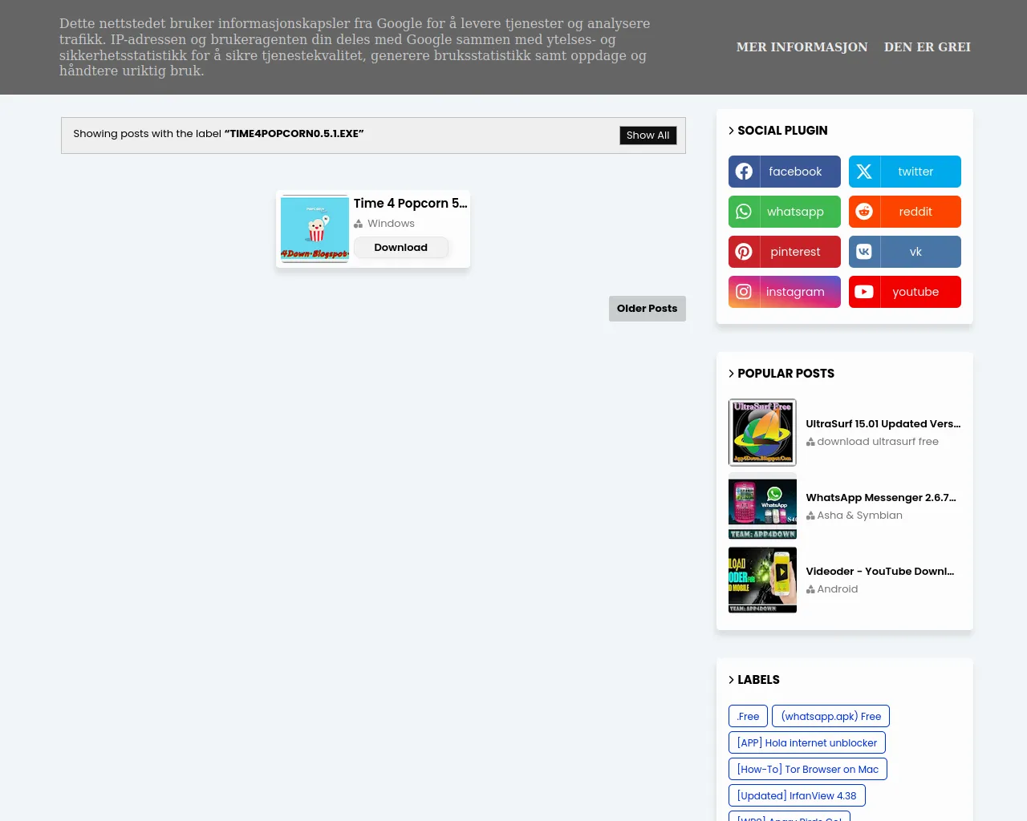This screenshot has width=1027, height=821.
Task: Click the 'download ultrasurf free' category text
Action: pyautogui.click(x=878, y=442)
